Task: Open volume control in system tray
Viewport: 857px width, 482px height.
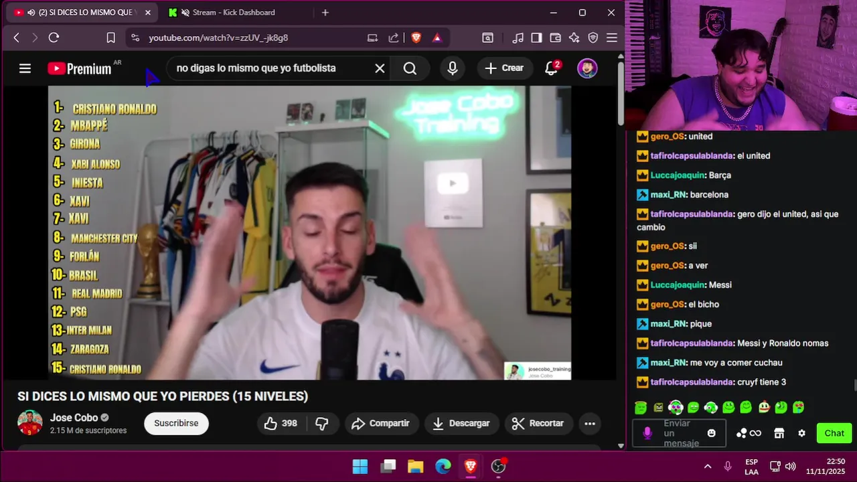Action: tap(790, 467)
